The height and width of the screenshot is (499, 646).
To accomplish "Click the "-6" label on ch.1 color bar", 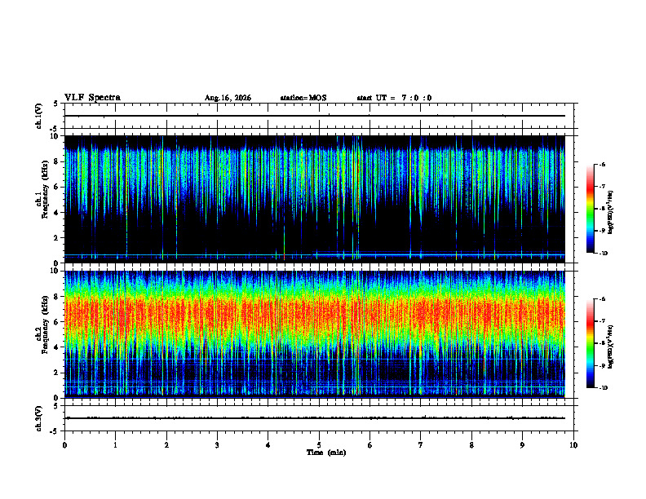I will click(602, 165).
